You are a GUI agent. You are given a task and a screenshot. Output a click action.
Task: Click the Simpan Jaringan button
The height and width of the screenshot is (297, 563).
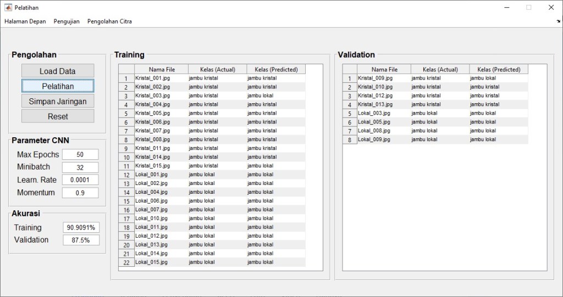click(x=58, y=101)
